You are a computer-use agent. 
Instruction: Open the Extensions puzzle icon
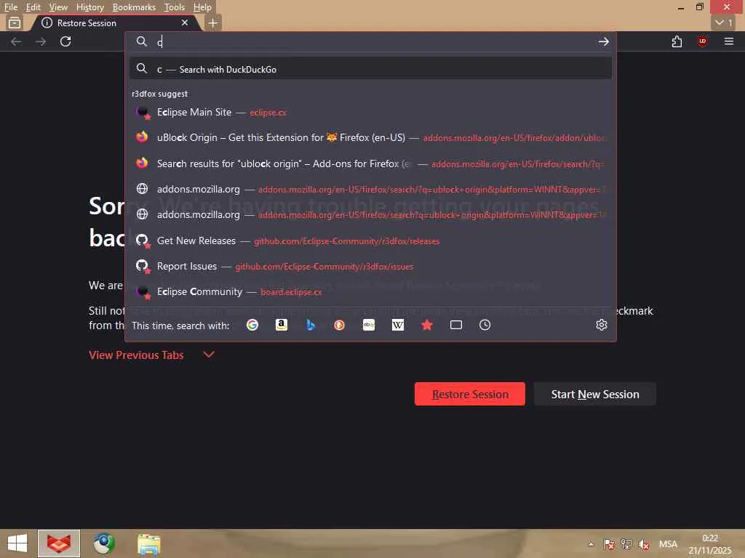[677, 41]
